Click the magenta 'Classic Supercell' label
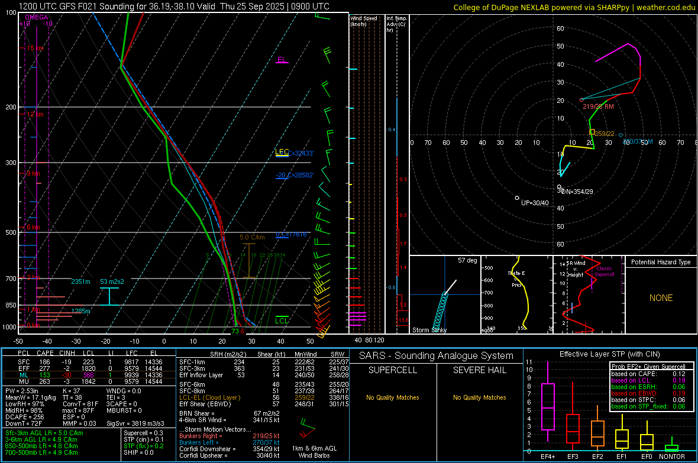This screenshot has height=463, width=698. 604,271
